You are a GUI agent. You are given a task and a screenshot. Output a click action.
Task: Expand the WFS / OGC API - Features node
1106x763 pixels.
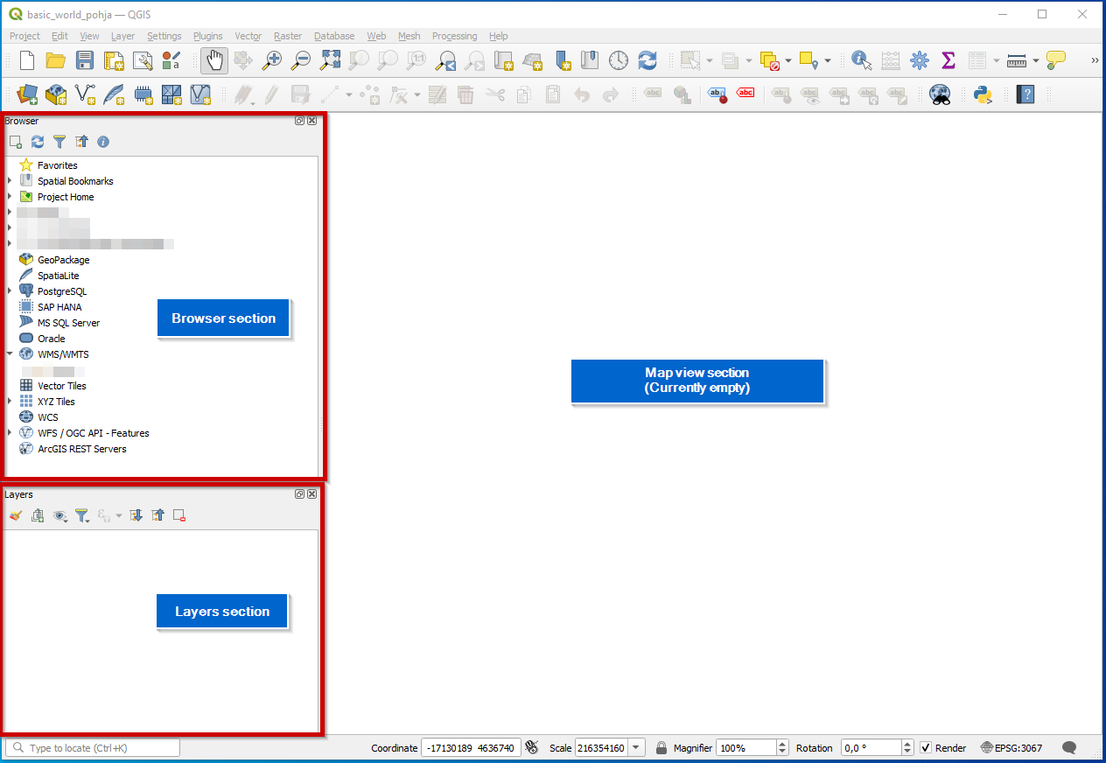(10, 433)
